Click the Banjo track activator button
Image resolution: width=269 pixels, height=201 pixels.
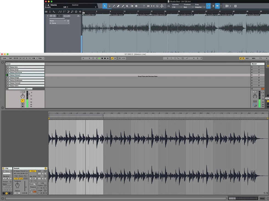click(x=23, y=101)
